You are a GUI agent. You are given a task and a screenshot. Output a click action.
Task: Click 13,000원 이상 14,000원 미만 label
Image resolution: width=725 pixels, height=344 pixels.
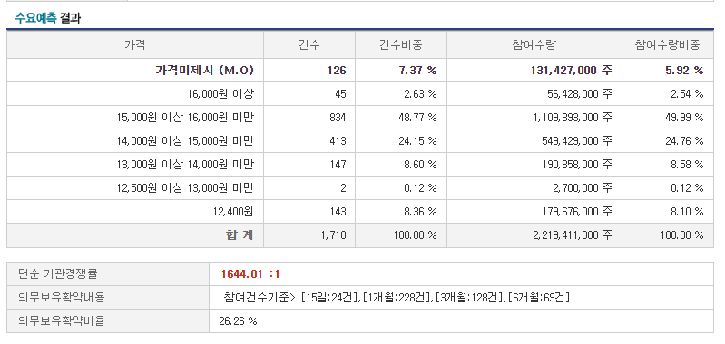click(185, 165)
